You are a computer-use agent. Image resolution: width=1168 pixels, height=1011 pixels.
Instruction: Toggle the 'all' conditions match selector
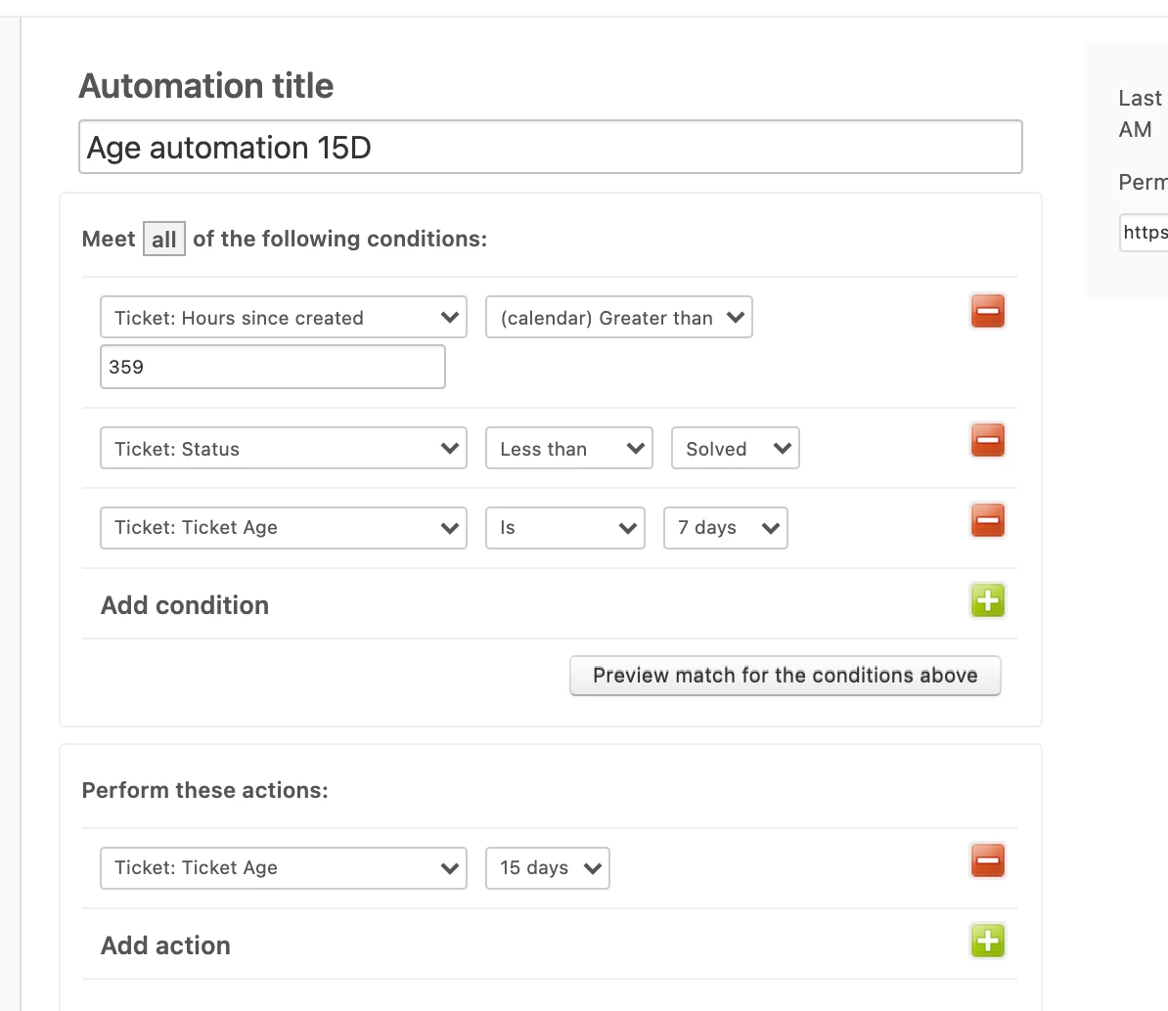tap(163, 240)
